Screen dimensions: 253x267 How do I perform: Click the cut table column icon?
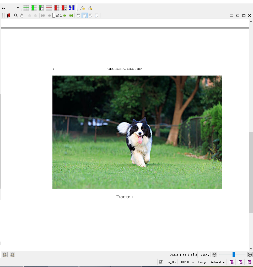point(64,8)
